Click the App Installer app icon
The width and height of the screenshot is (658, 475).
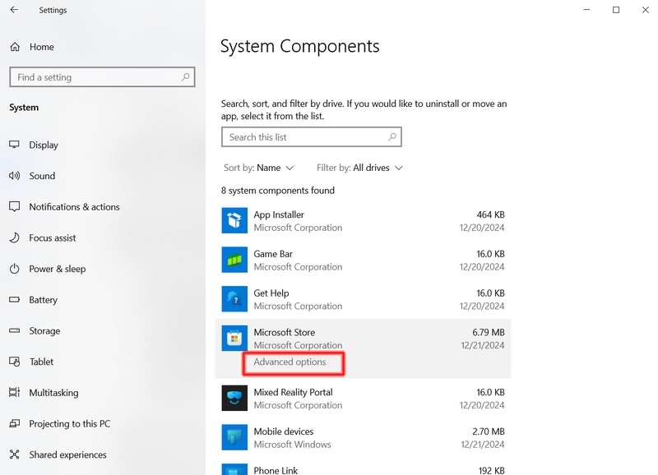click(x=234, y=220)
